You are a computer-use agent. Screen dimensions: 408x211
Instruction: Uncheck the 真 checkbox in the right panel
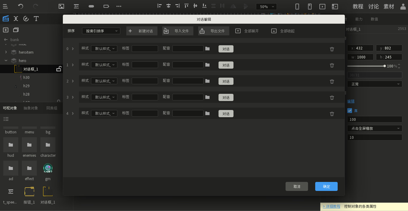350,110
